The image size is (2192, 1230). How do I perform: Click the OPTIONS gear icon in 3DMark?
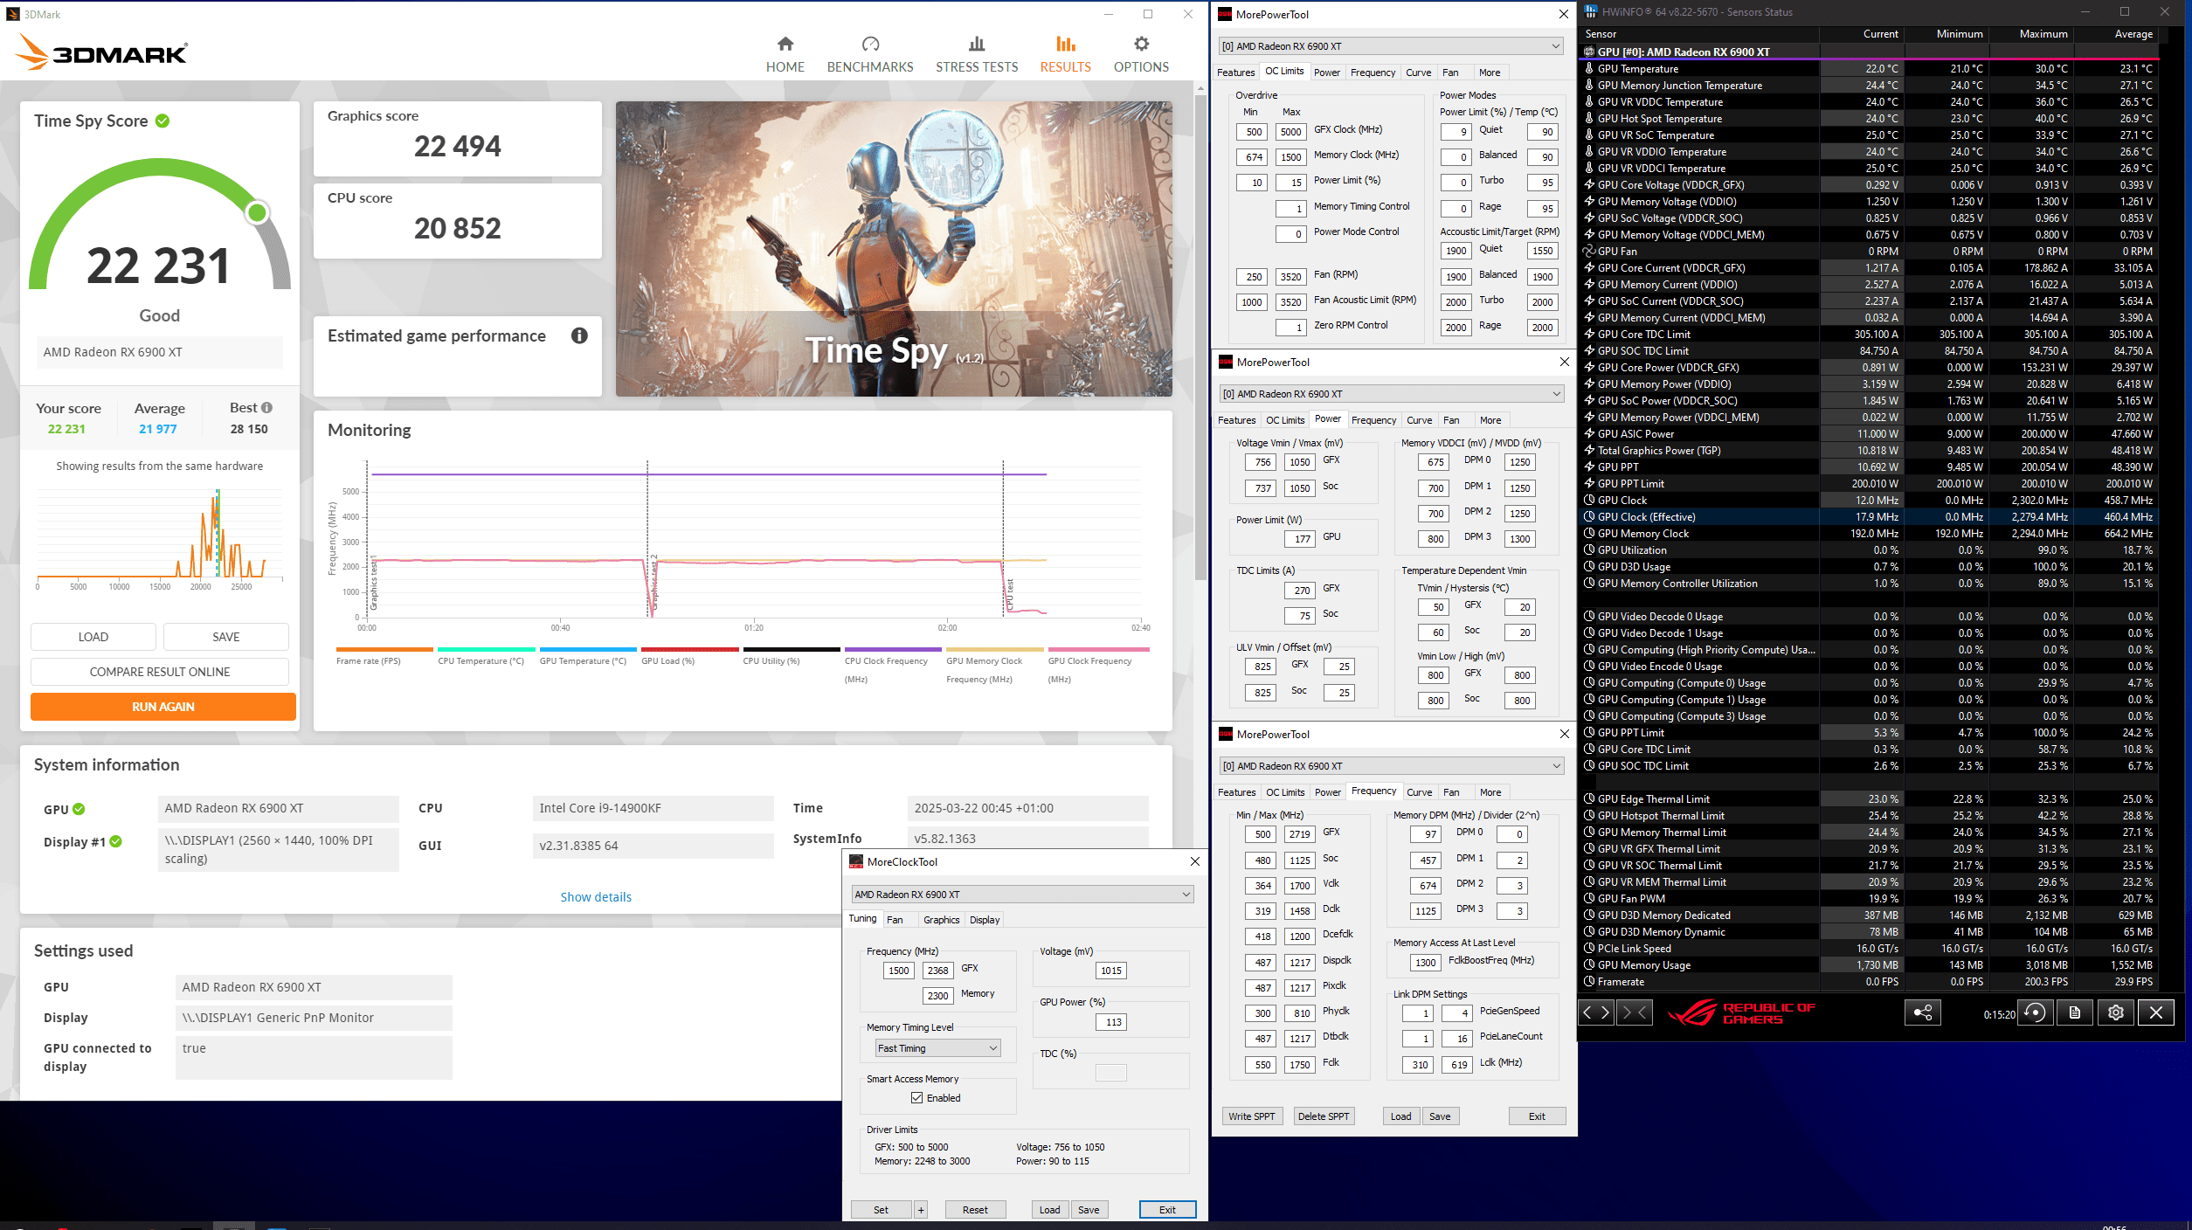(x=1140, y=45)
